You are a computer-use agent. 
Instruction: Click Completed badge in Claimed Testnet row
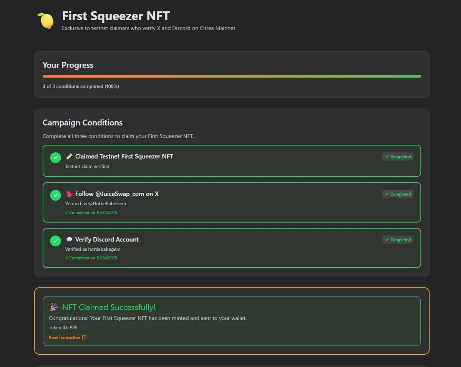398,157
